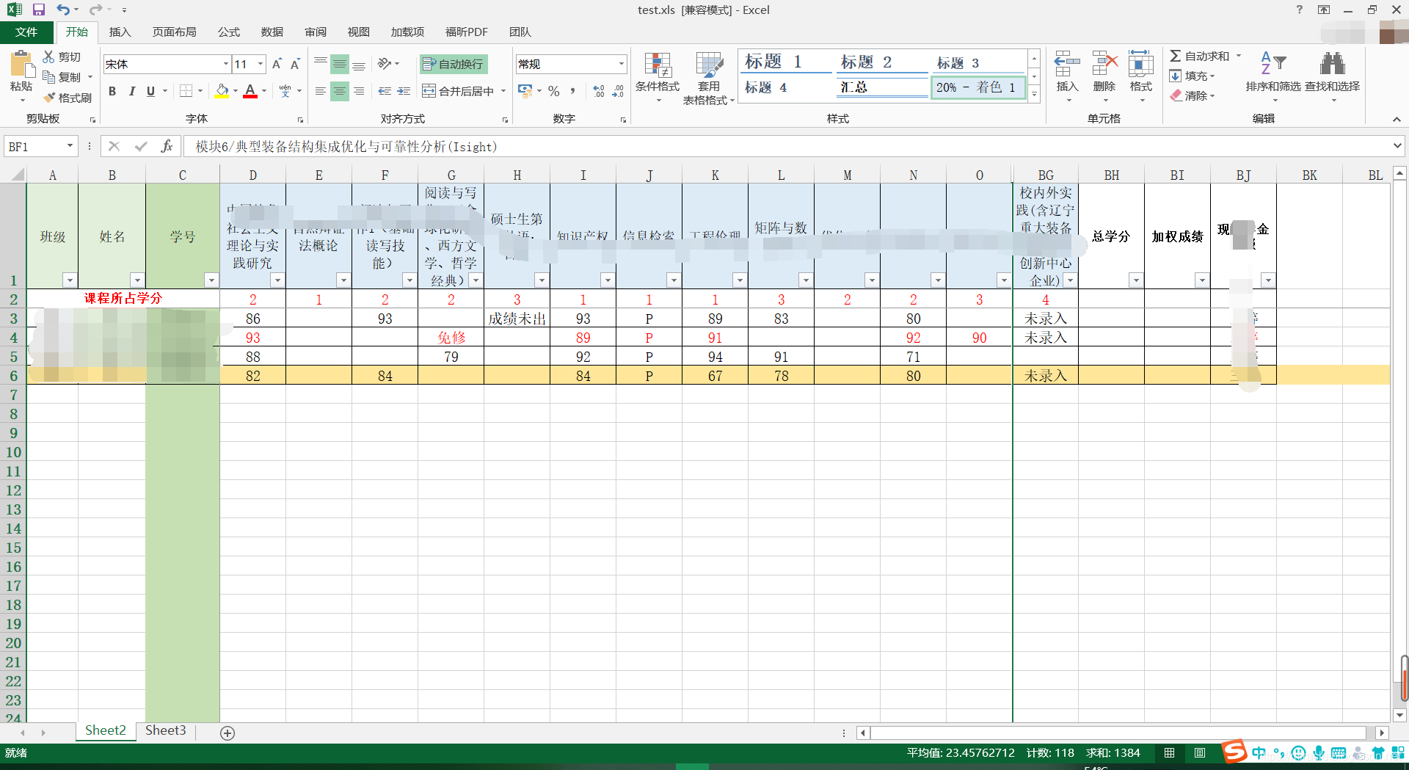Viewport: 1409px width, 770px height.
Task: Open filter dropdown in 学号 header
Action: click(x=211, y=280)
